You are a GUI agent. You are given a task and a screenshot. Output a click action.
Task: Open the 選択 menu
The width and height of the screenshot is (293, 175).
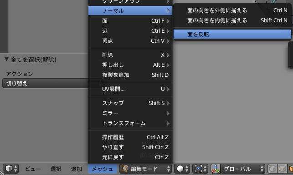(x=56, y=169)
